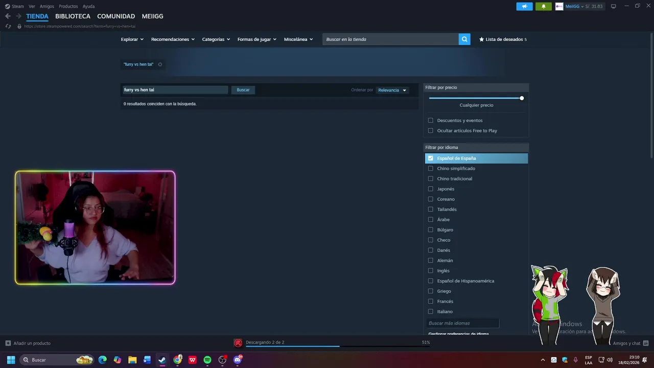Viewport: 654px width, 368px height.
Task: Click the Buscar search button
Action: 243,90
